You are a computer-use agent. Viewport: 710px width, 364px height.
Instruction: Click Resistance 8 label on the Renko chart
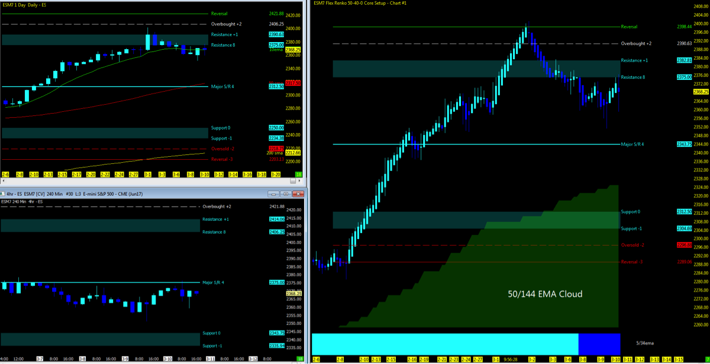[632, 77]
